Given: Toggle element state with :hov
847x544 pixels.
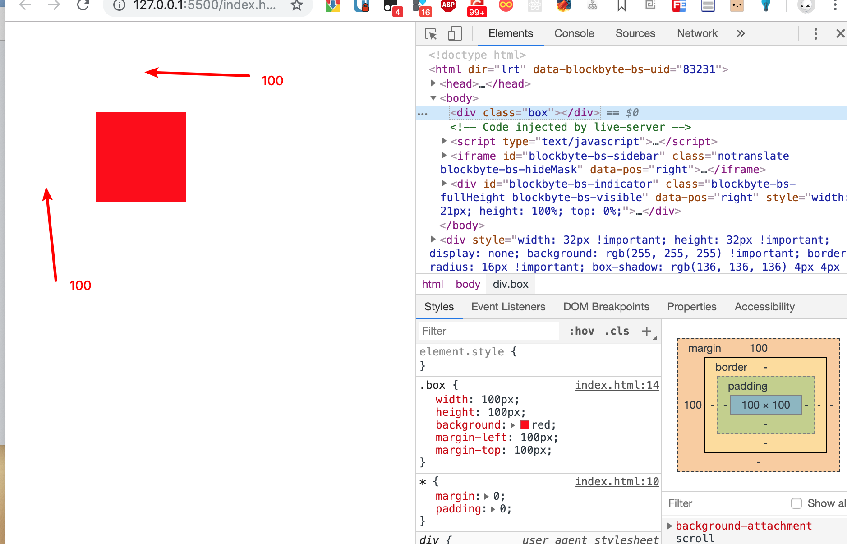Looking at the screenshot, I should tap(582, 331).
